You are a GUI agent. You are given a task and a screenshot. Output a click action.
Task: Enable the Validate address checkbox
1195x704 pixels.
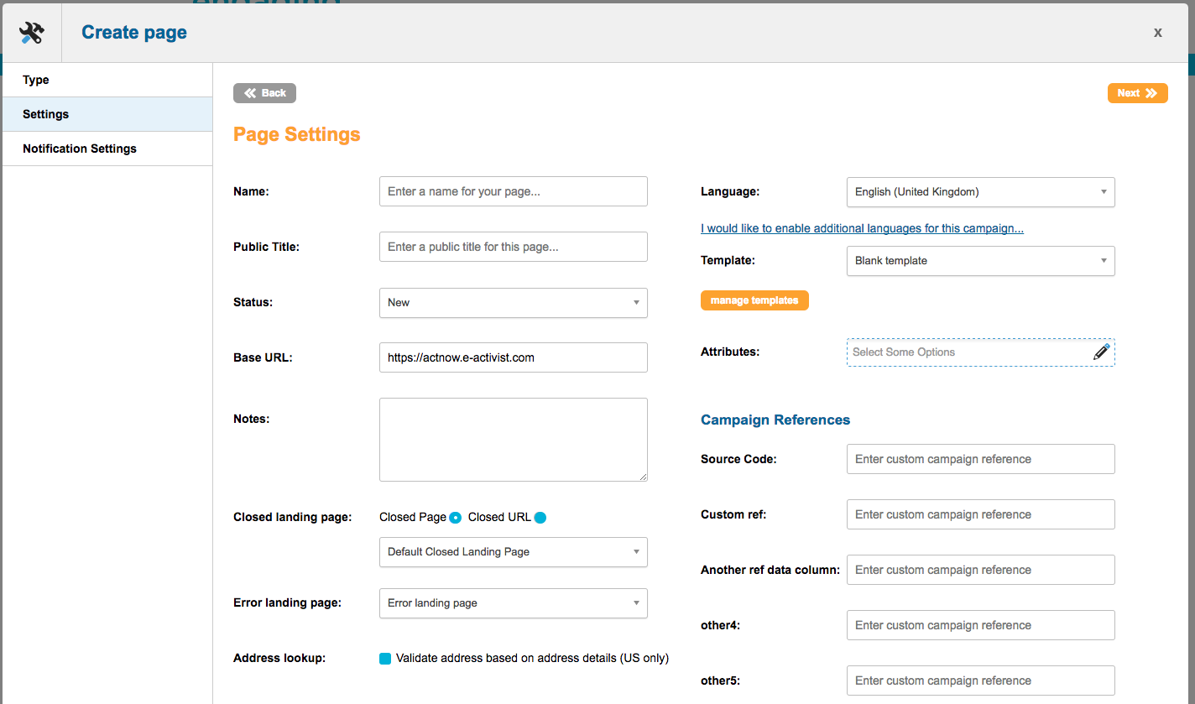[385, 659]
